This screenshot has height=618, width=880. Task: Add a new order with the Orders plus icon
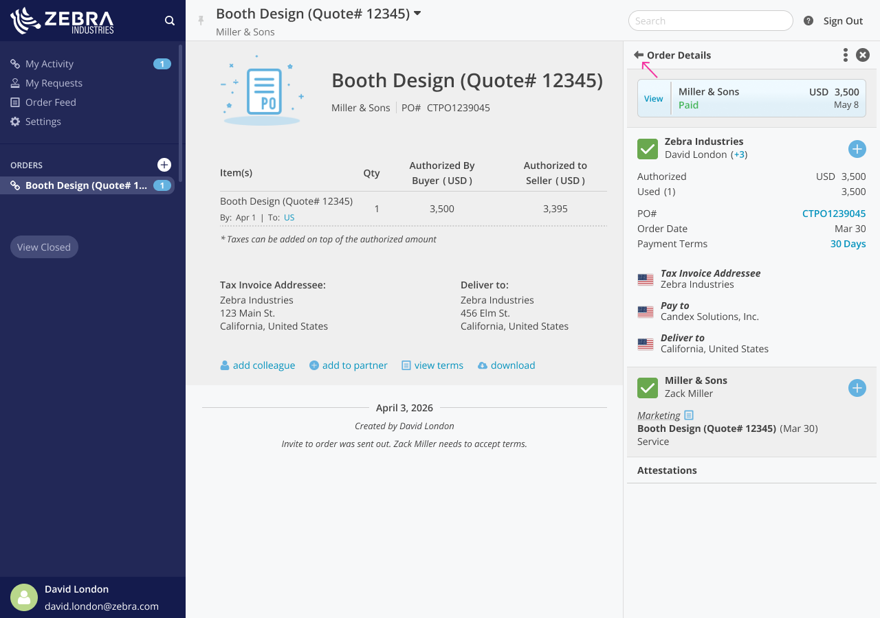point(164,165)
